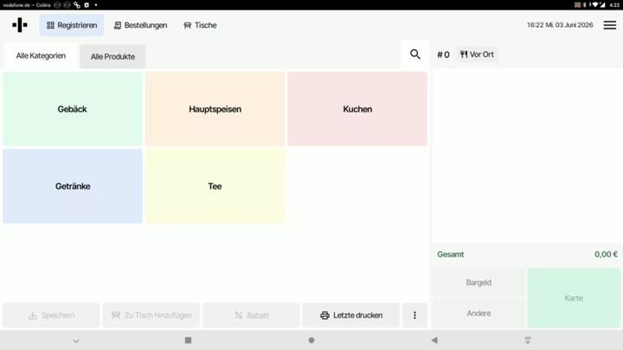This screenshot has width=623, height=350.
Task: Open the Tische tab
Action: (200, 25)
